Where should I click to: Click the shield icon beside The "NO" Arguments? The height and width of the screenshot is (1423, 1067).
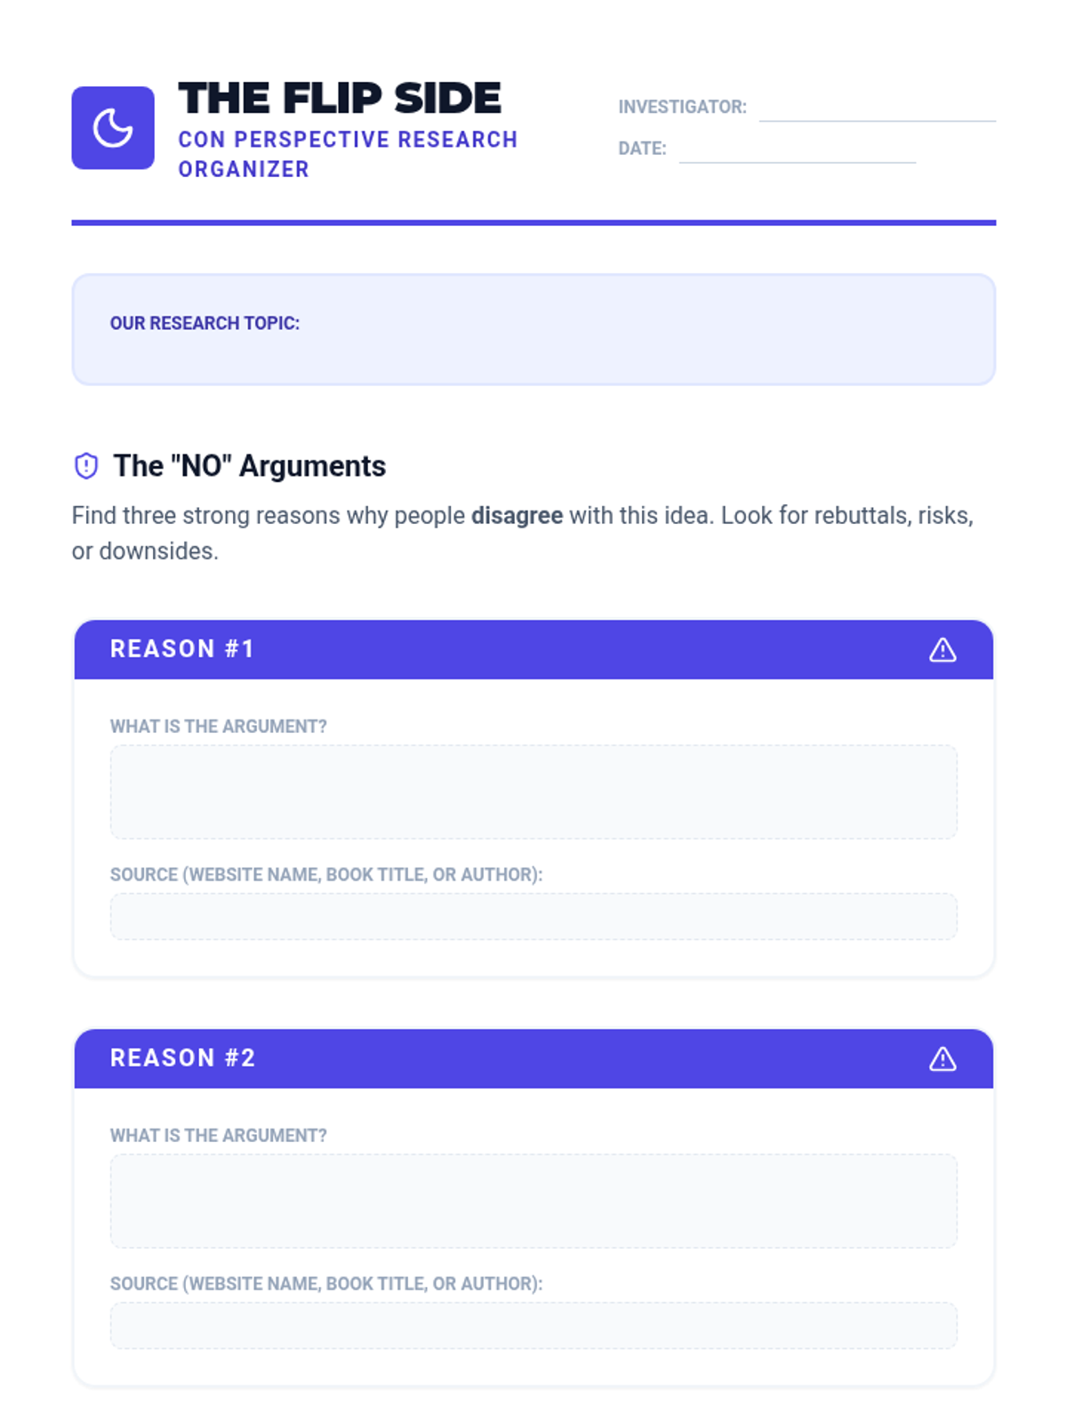(x=86, y=465)
